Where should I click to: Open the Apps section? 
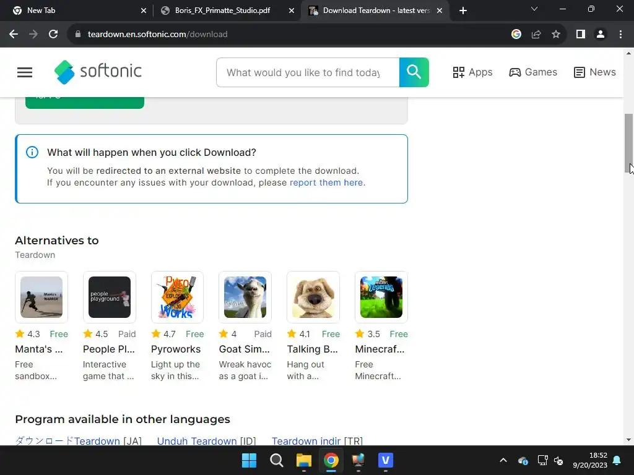point(472,72)
